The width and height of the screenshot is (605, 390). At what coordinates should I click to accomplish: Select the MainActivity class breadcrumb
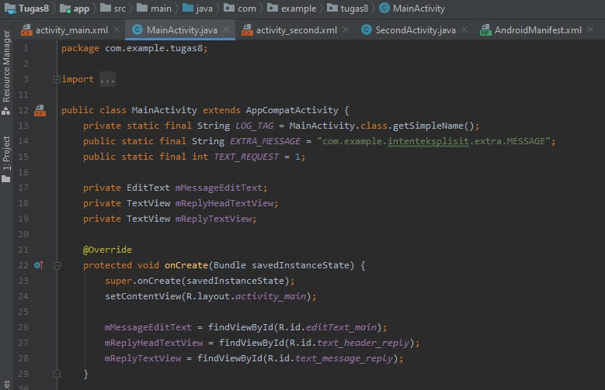(412, 9)
